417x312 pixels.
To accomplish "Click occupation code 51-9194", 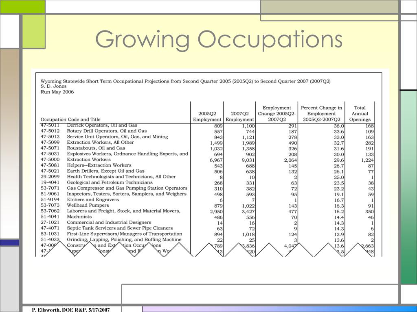I will coord(50,199).
